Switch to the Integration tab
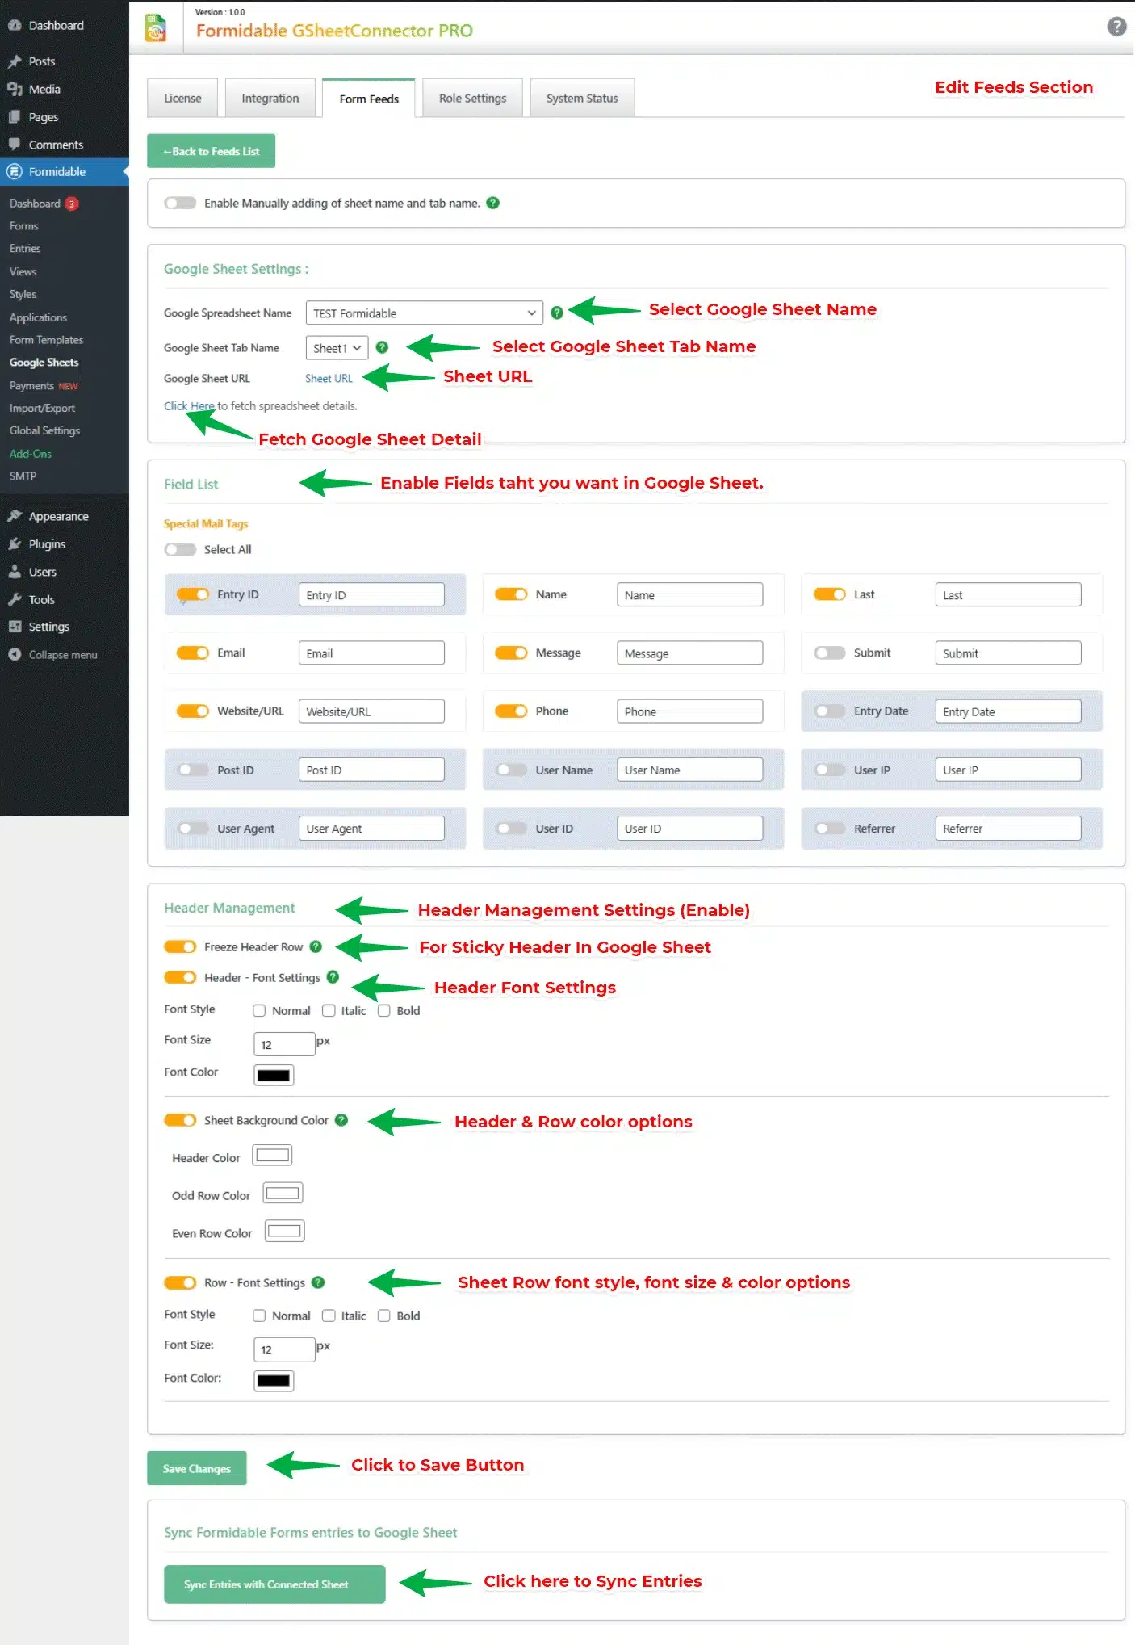Image resolution: width=1135 pixels, height=1645 pixels. coord(270,99)
